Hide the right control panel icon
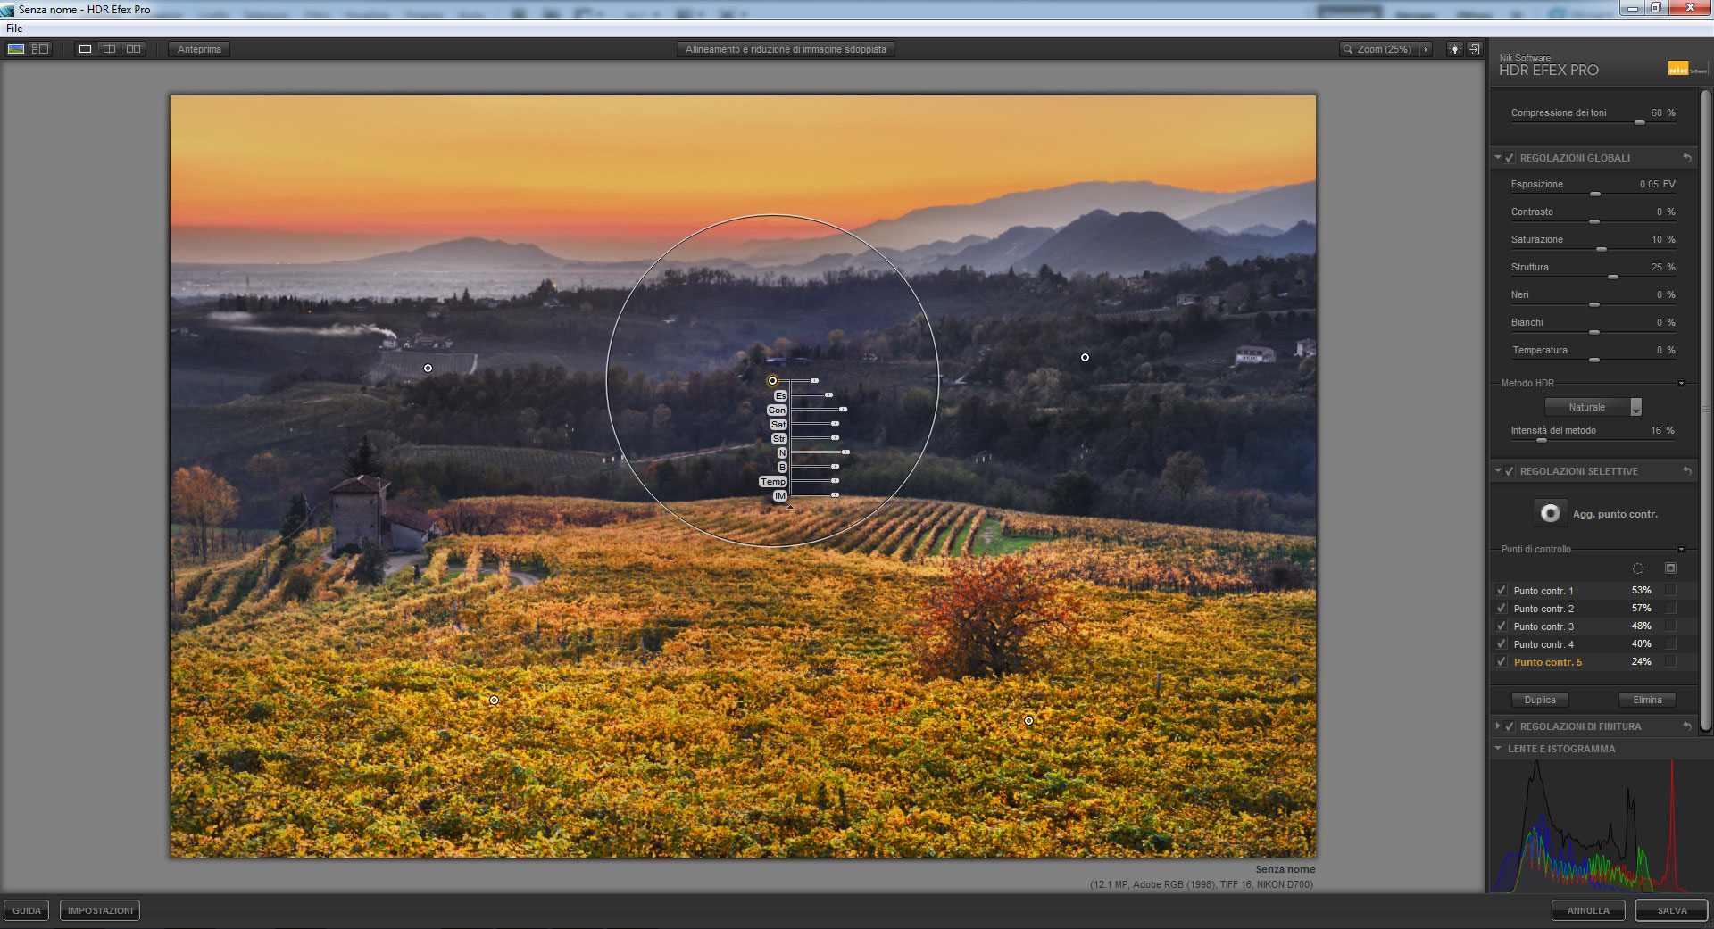This screenshot has height=929, width=1714. (1475, 49)
